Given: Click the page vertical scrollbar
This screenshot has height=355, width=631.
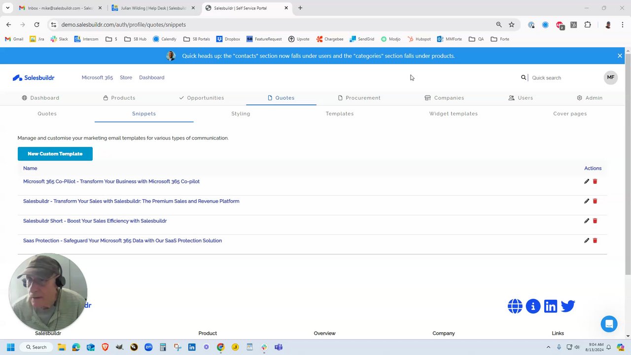Looking at the screenshot, I should pyautogui.click(x=628, y=165).
